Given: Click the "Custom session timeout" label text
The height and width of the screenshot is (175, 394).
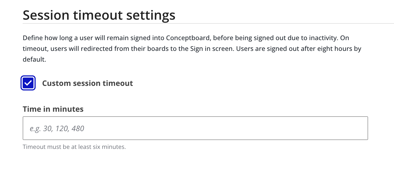Looking at the screenshot, I should click(87, 83).
